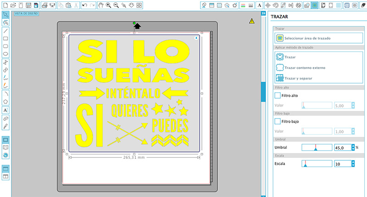Pick the Eraser tool
Screen dimensions: 367x197
(x=6, y=118)
